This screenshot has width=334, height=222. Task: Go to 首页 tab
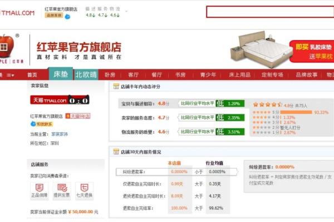32,75
